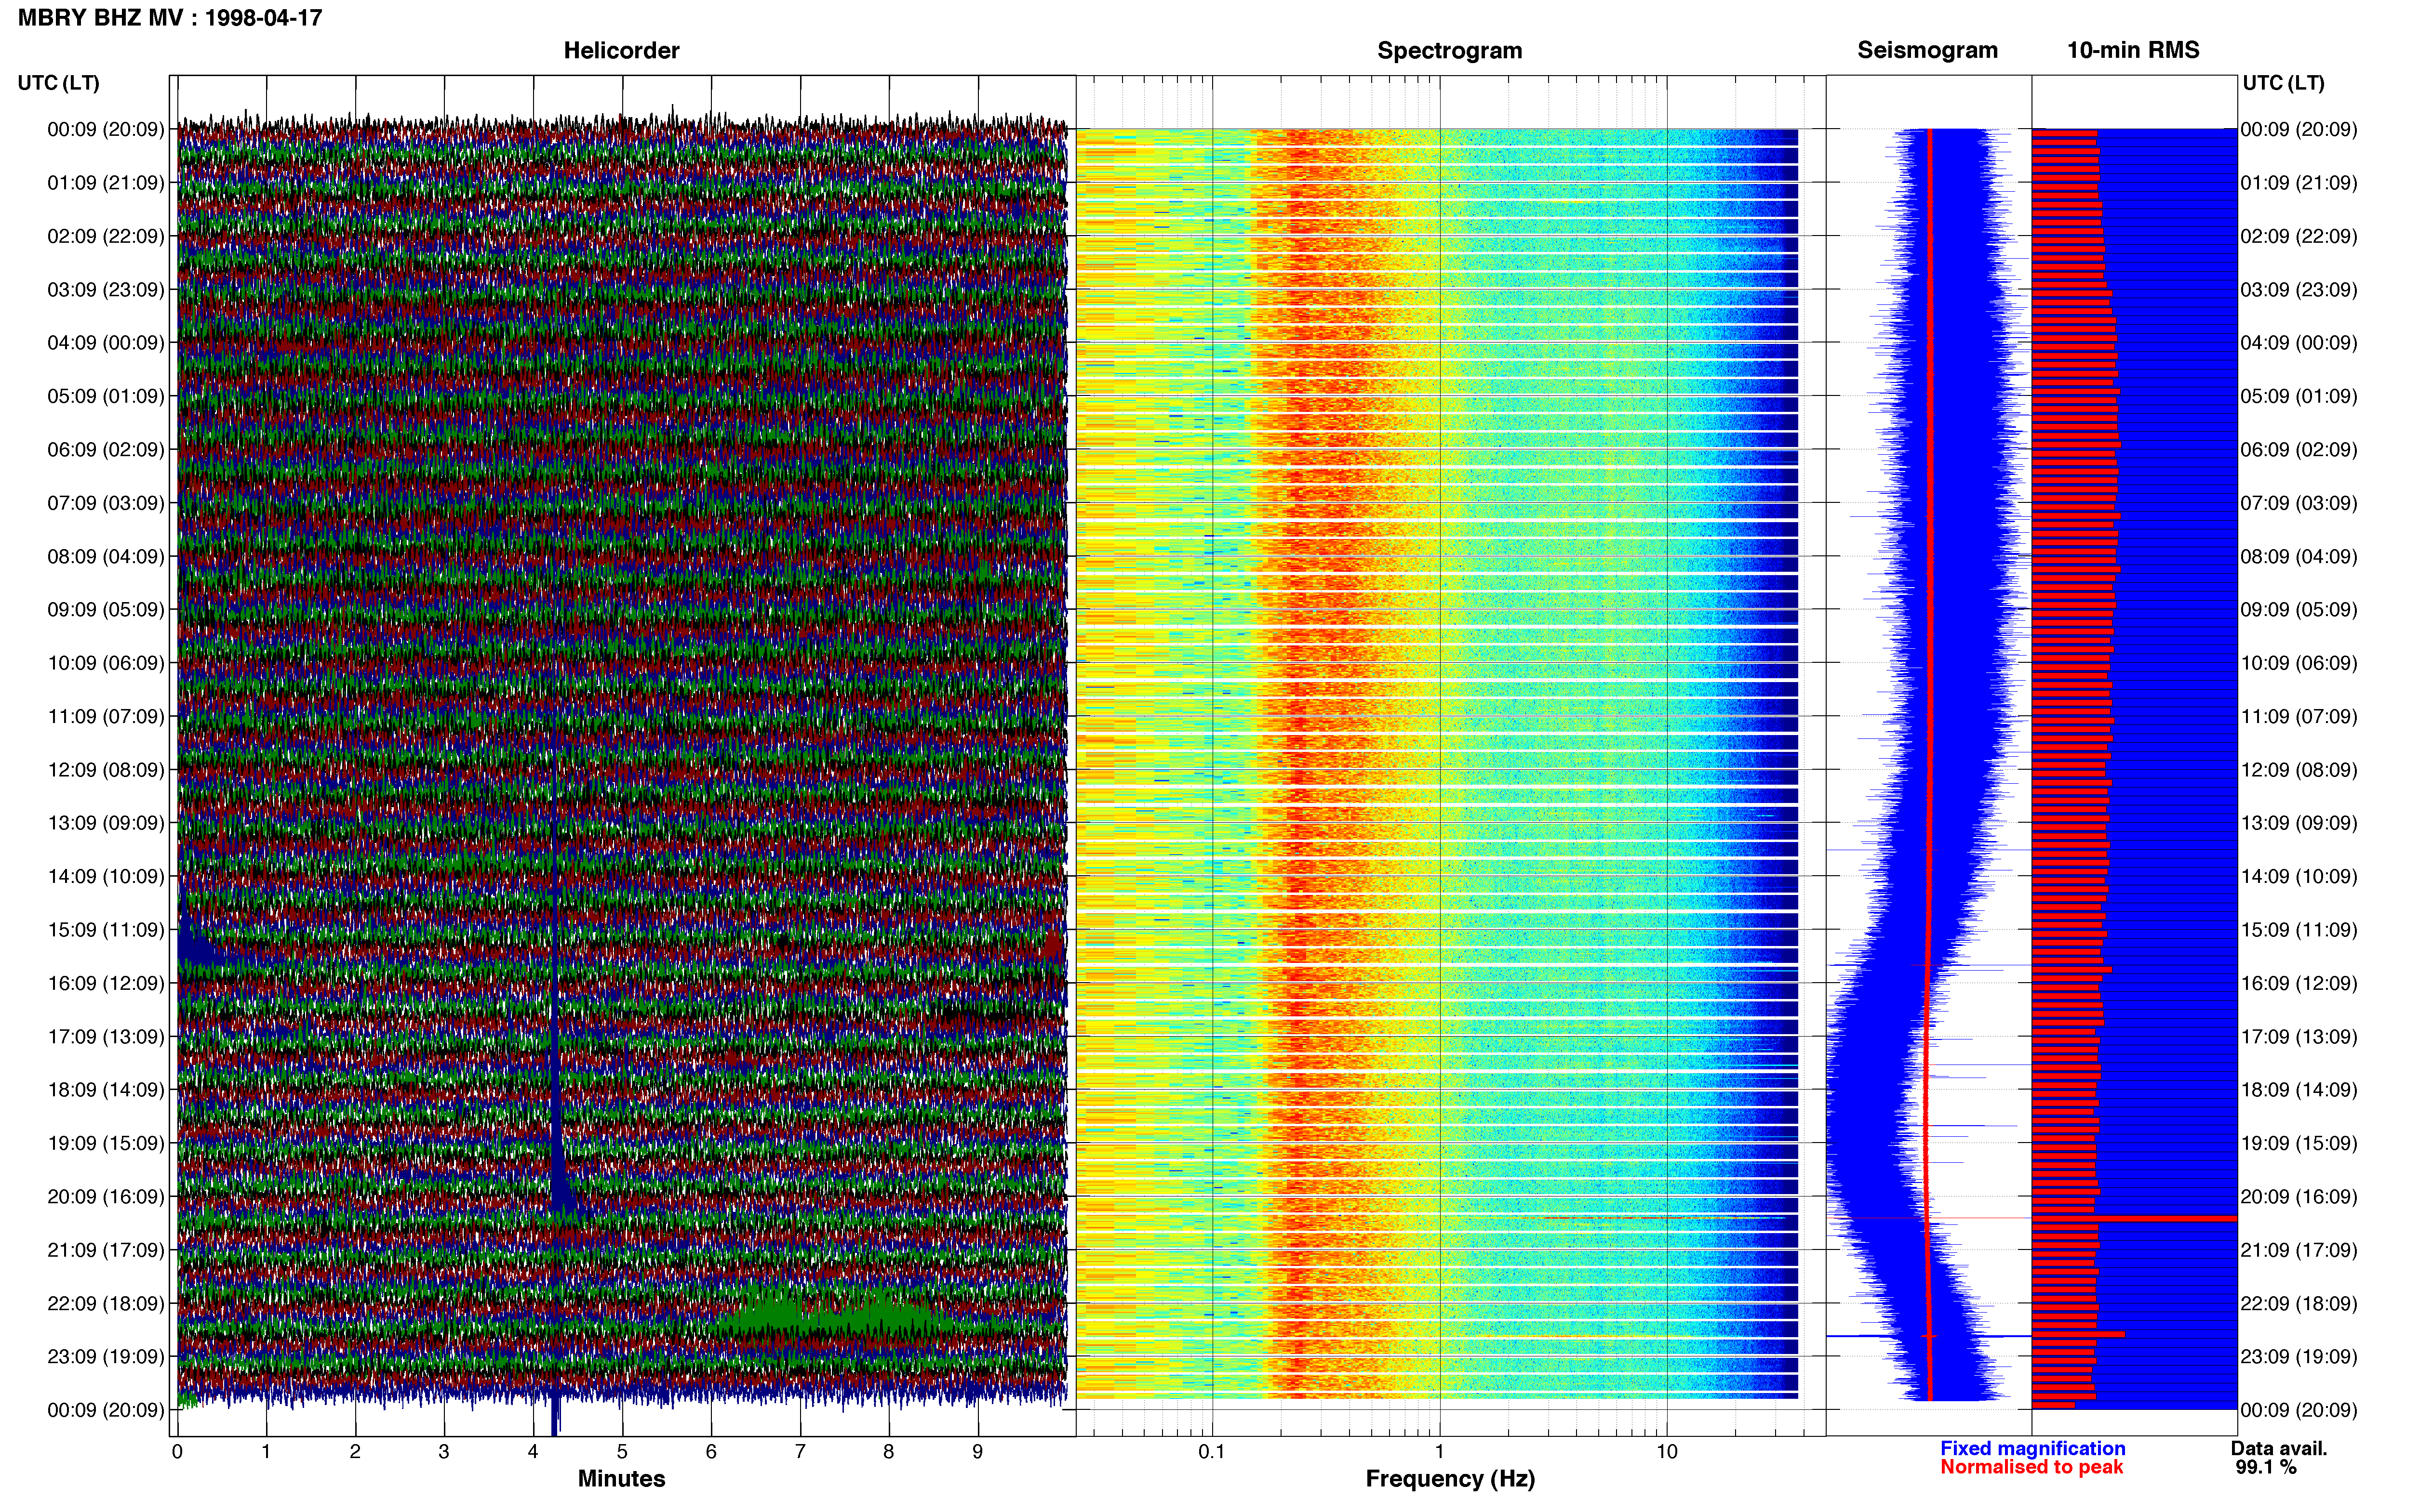Image resolution: width=2419 pixels, height=1512 pixels.
Task: Click the '99.1 %' data availability value
Action: [2266, 1467]
